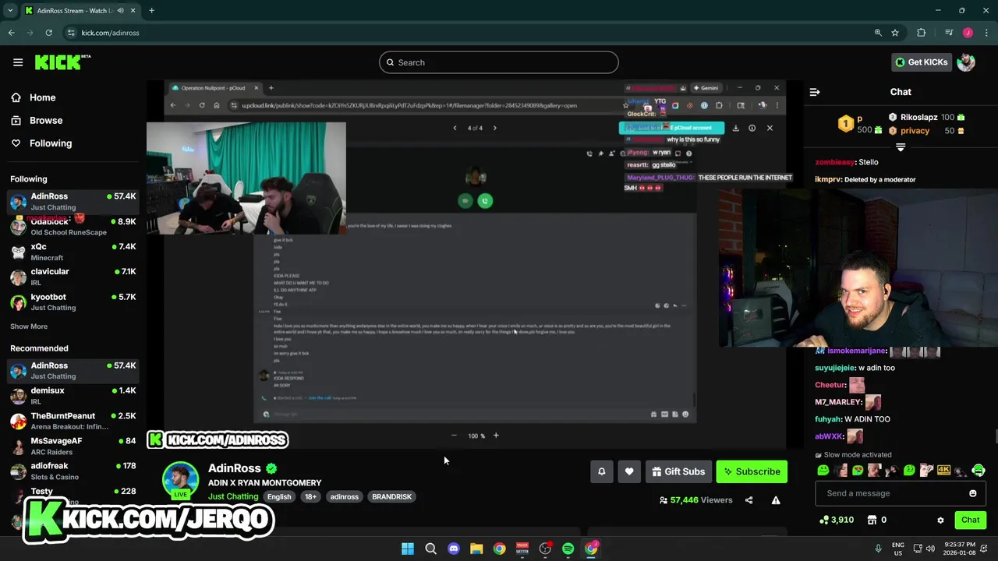This screenshot has height=561, width=998.
Task: Open demisux recommended channel
Action: pos(73,395)
